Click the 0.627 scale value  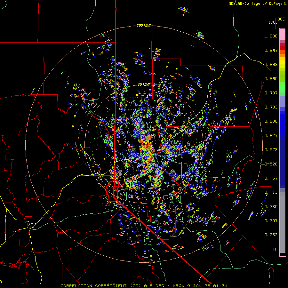click(x=271, y=136)
